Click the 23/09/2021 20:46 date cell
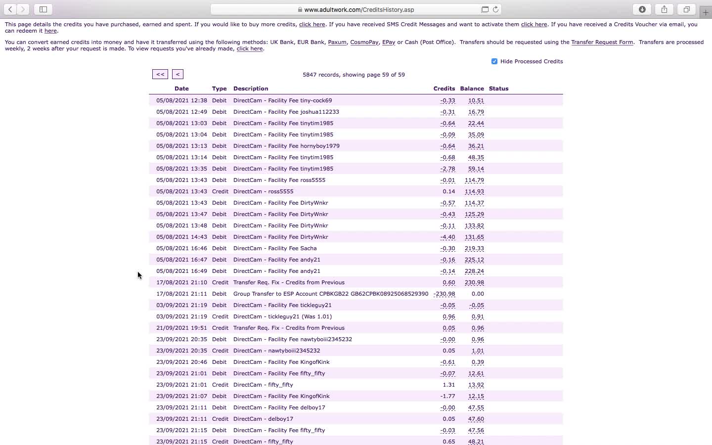 pyautogui.click(x=181, y=362)
